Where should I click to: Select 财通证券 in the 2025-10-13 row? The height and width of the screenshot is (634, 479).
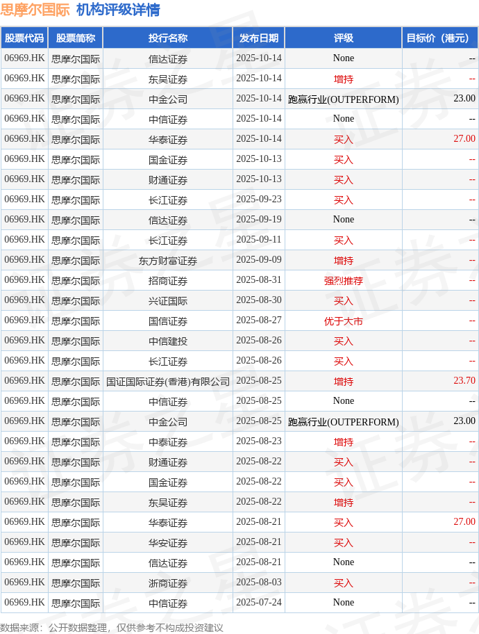point(167,180)
